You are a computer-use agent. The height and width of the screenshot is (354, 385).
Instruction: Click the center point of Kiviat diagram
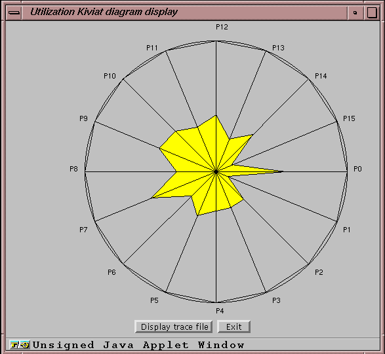216,171
